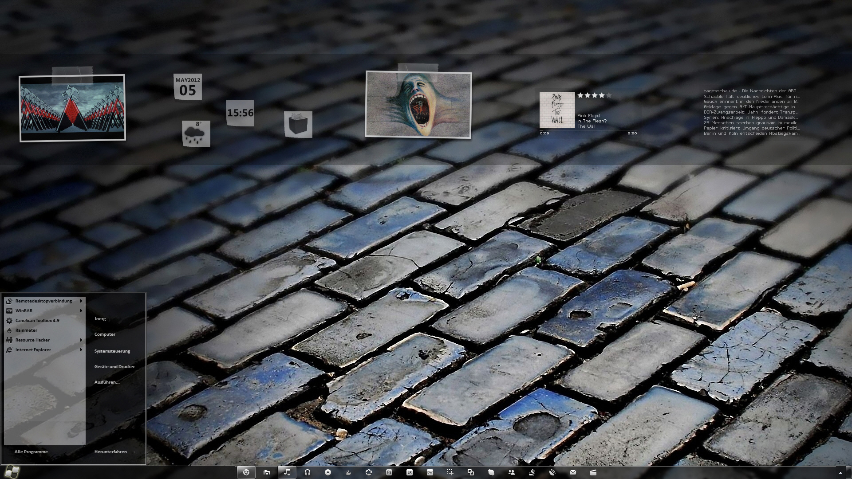Launch Dreamweaver from the taskbar
Screen dimensions: 852x479
click(430, 472)
